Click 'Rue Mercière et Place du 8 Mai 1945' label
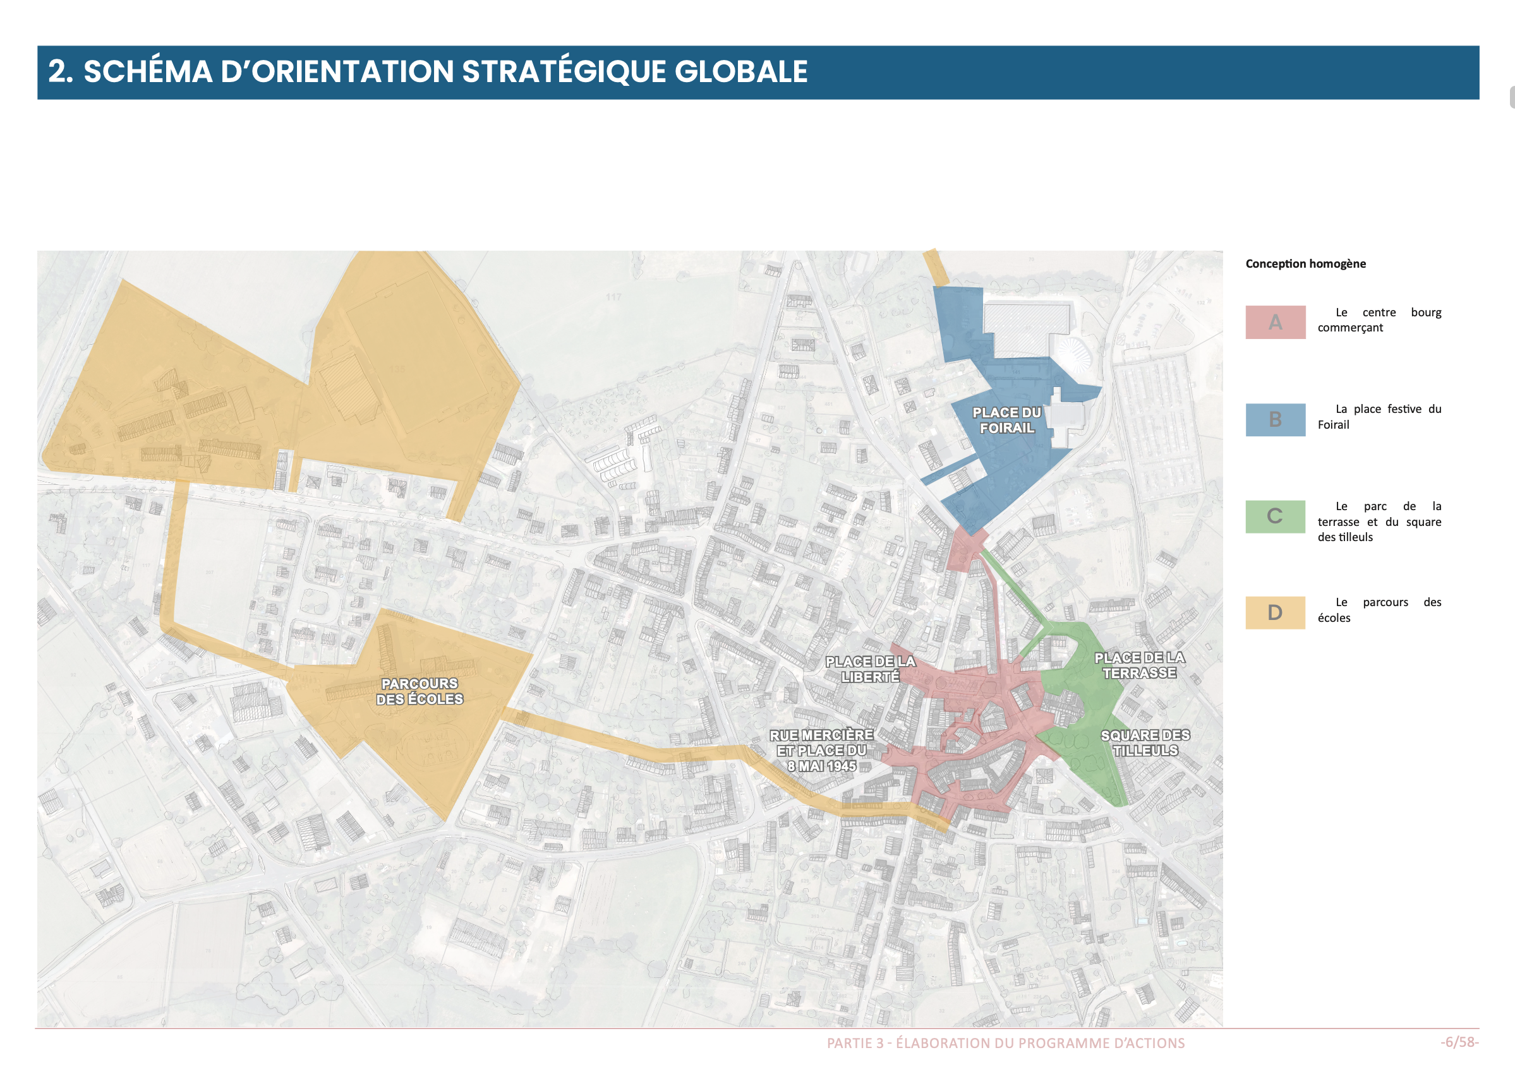Image resolution: width=1515 pixels, height=1067 pixels. [x=821, y=751]
